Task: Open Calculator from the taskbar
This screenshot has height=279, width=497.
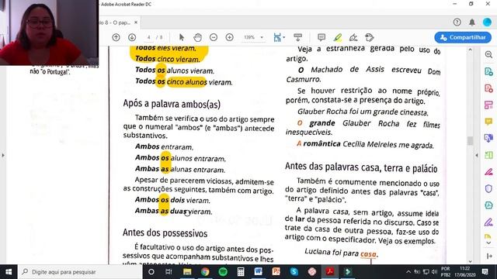Action: pos(241,272)
